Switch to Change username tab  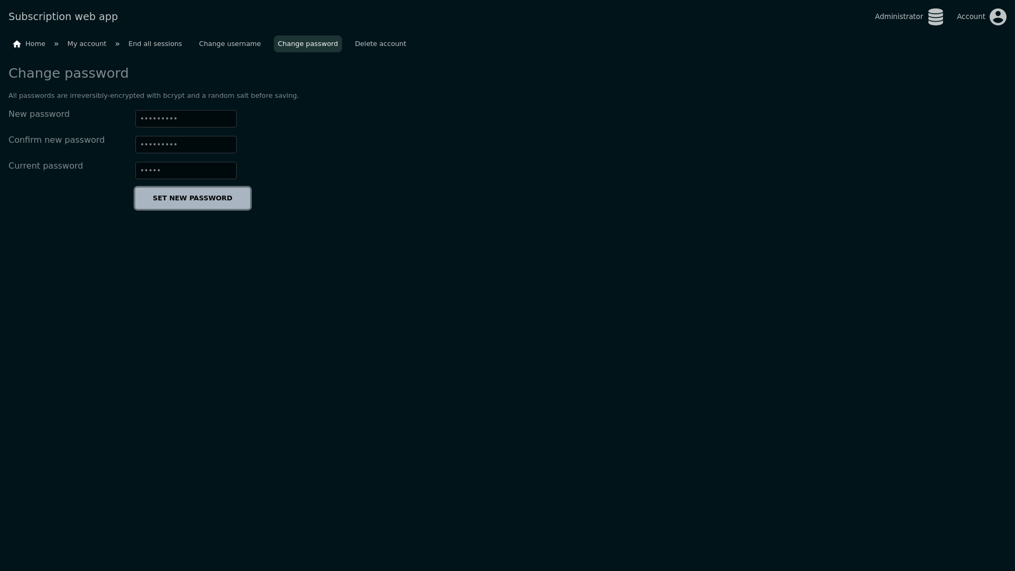229,44
